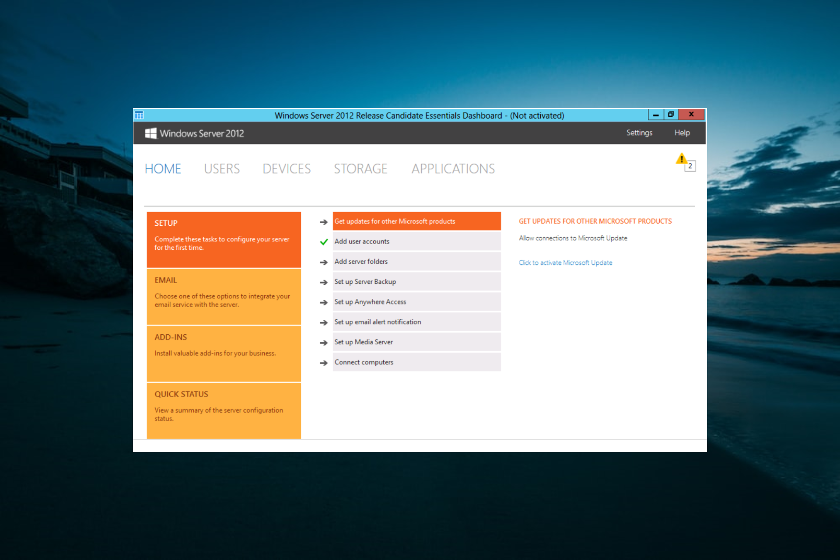Open the DEVICES tab
The width and height of the screenshot is (840, 560).
pos(287,169)
